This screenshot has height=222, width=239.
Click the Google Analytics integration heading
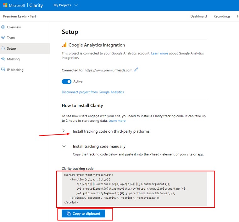pyautogui.click(x=97, y=45)
